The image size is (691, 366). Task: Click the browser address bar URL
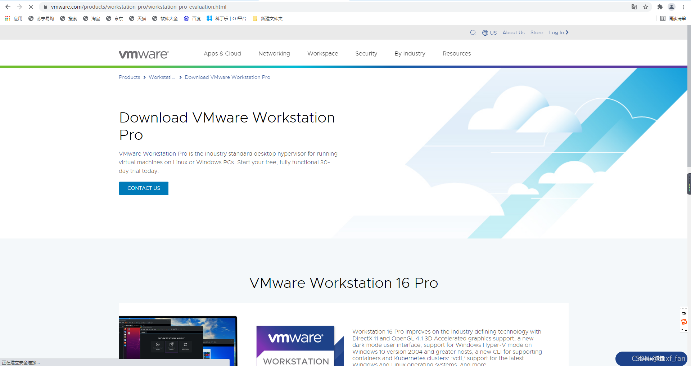(x=139, y=7)
